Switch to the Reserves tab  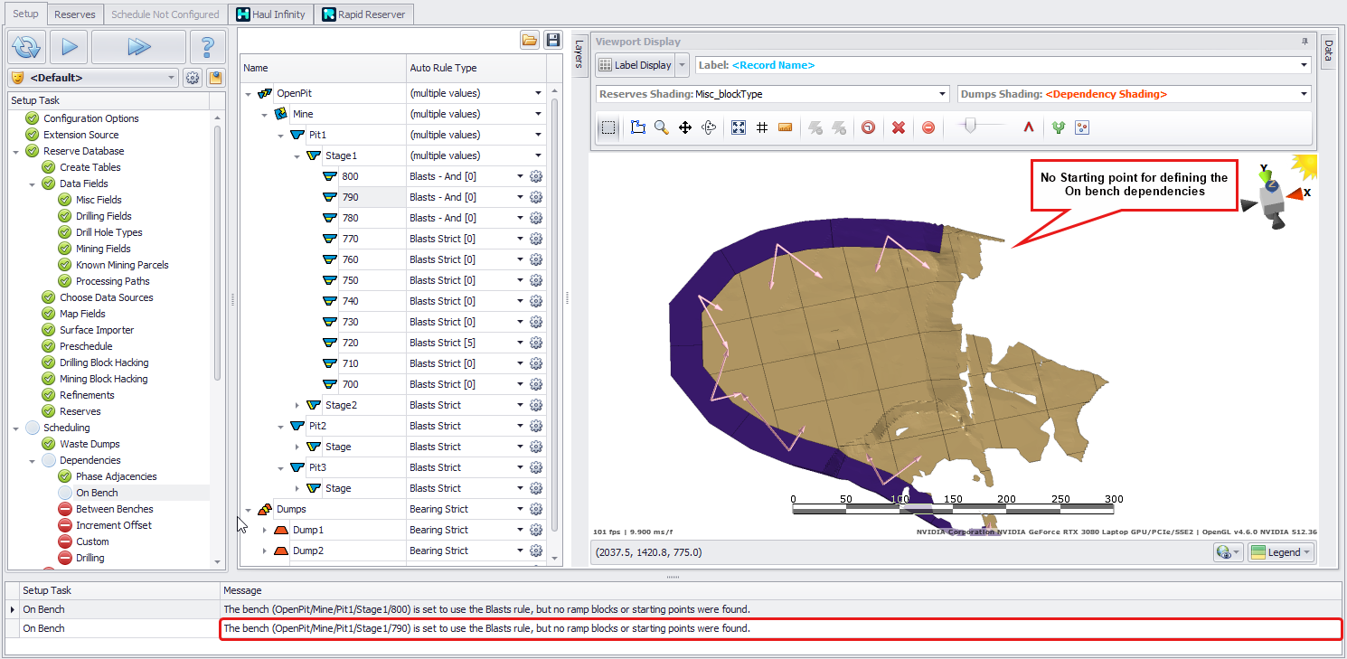coord(74,14)
